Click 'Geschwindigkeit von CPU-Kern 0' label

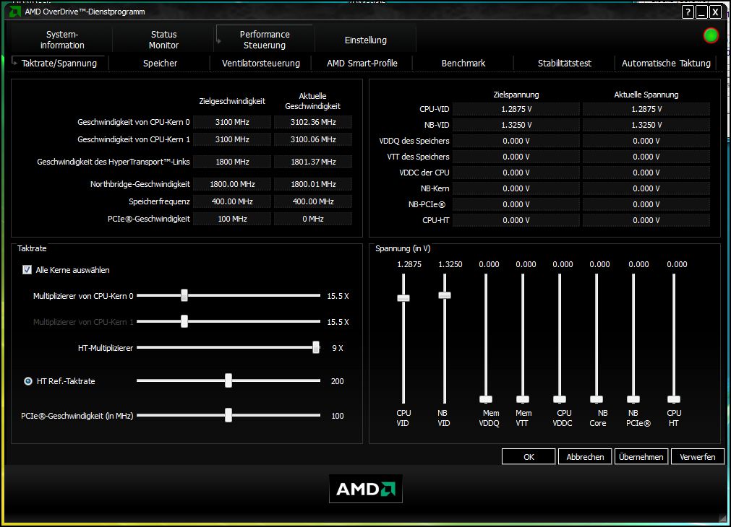point(133,122)
